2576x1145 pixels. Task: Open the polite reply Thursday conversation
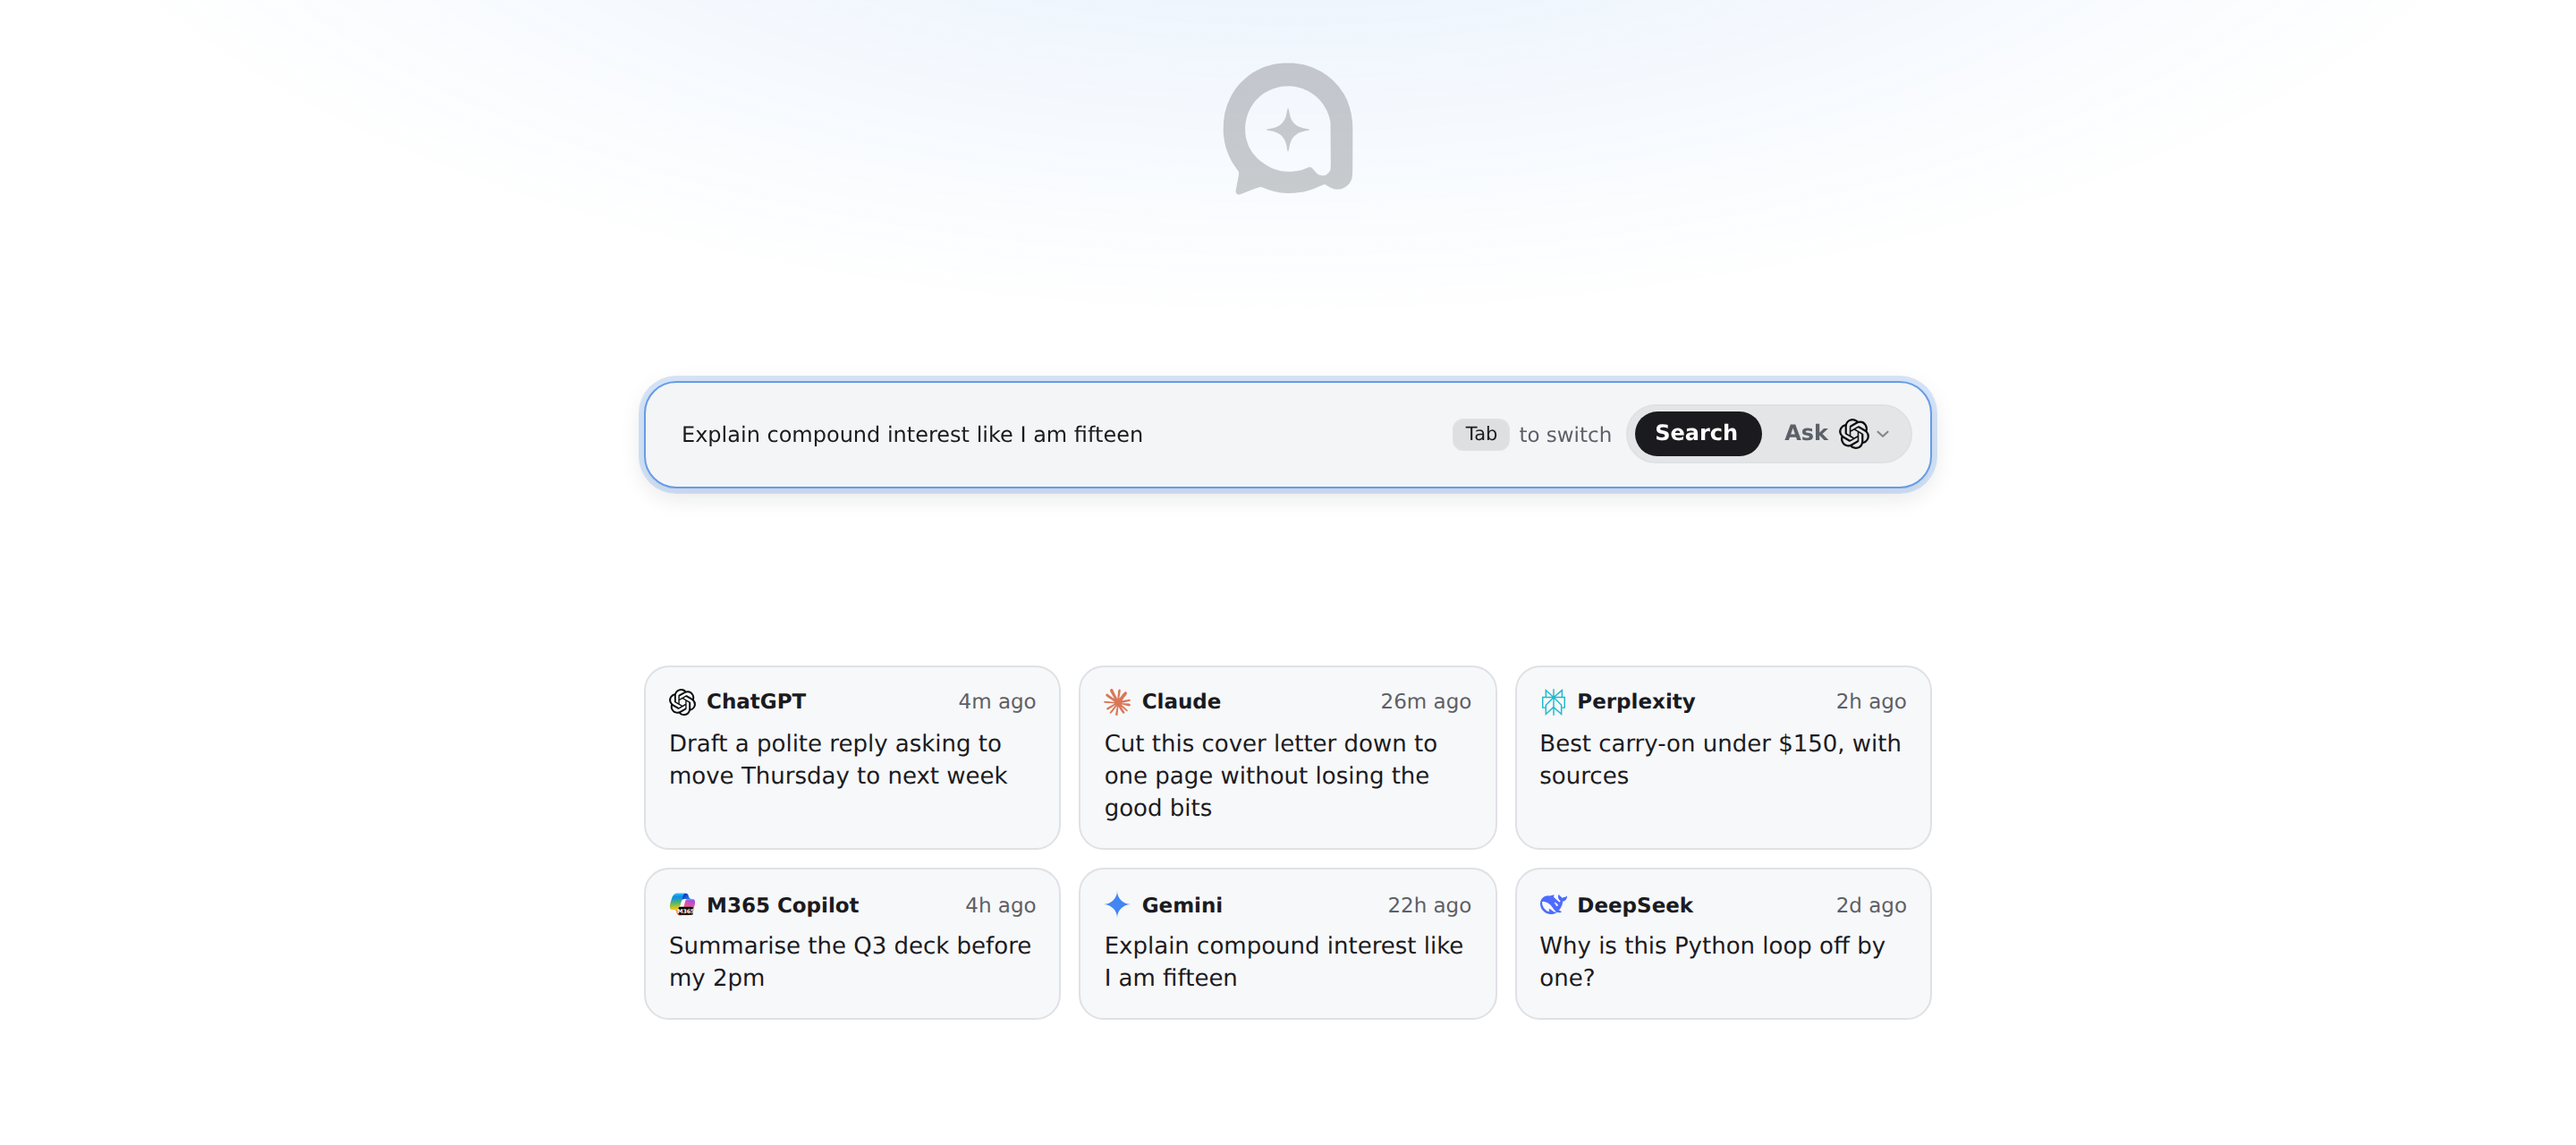pos(852,758)
